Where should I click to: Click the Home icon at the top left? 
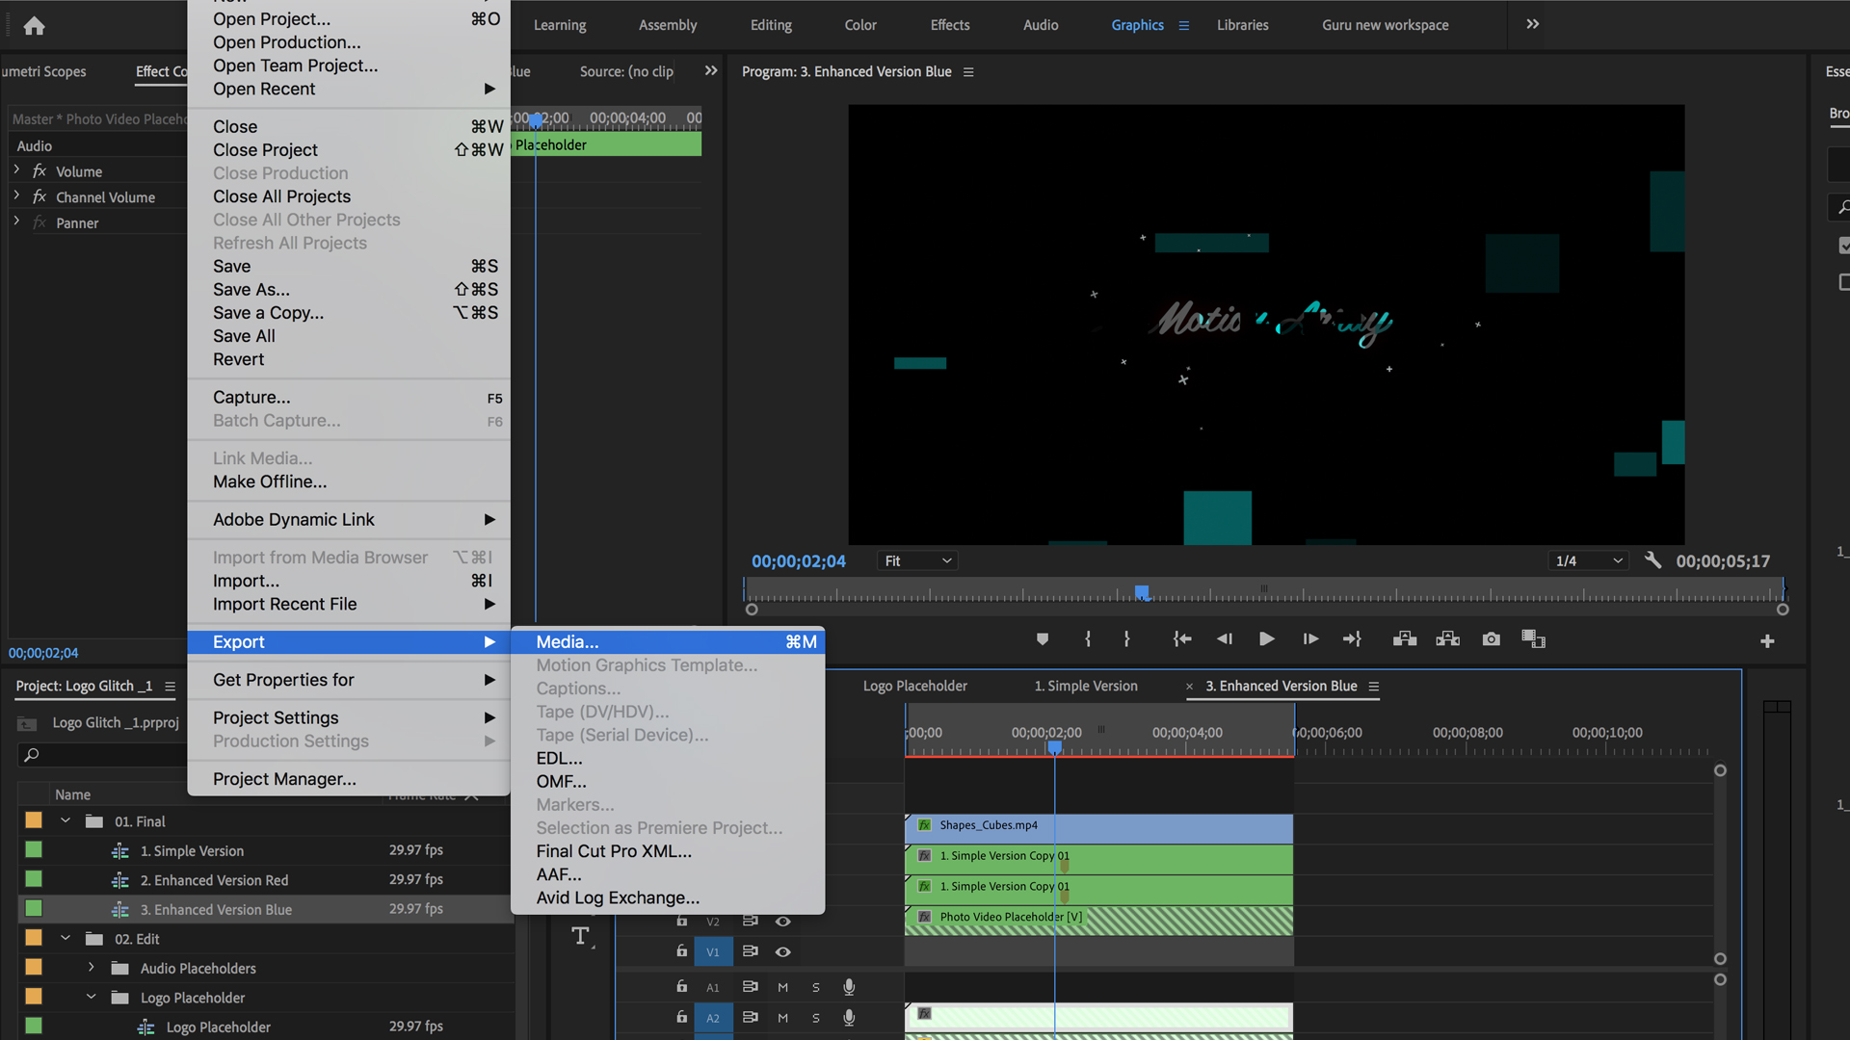point(34,26)
